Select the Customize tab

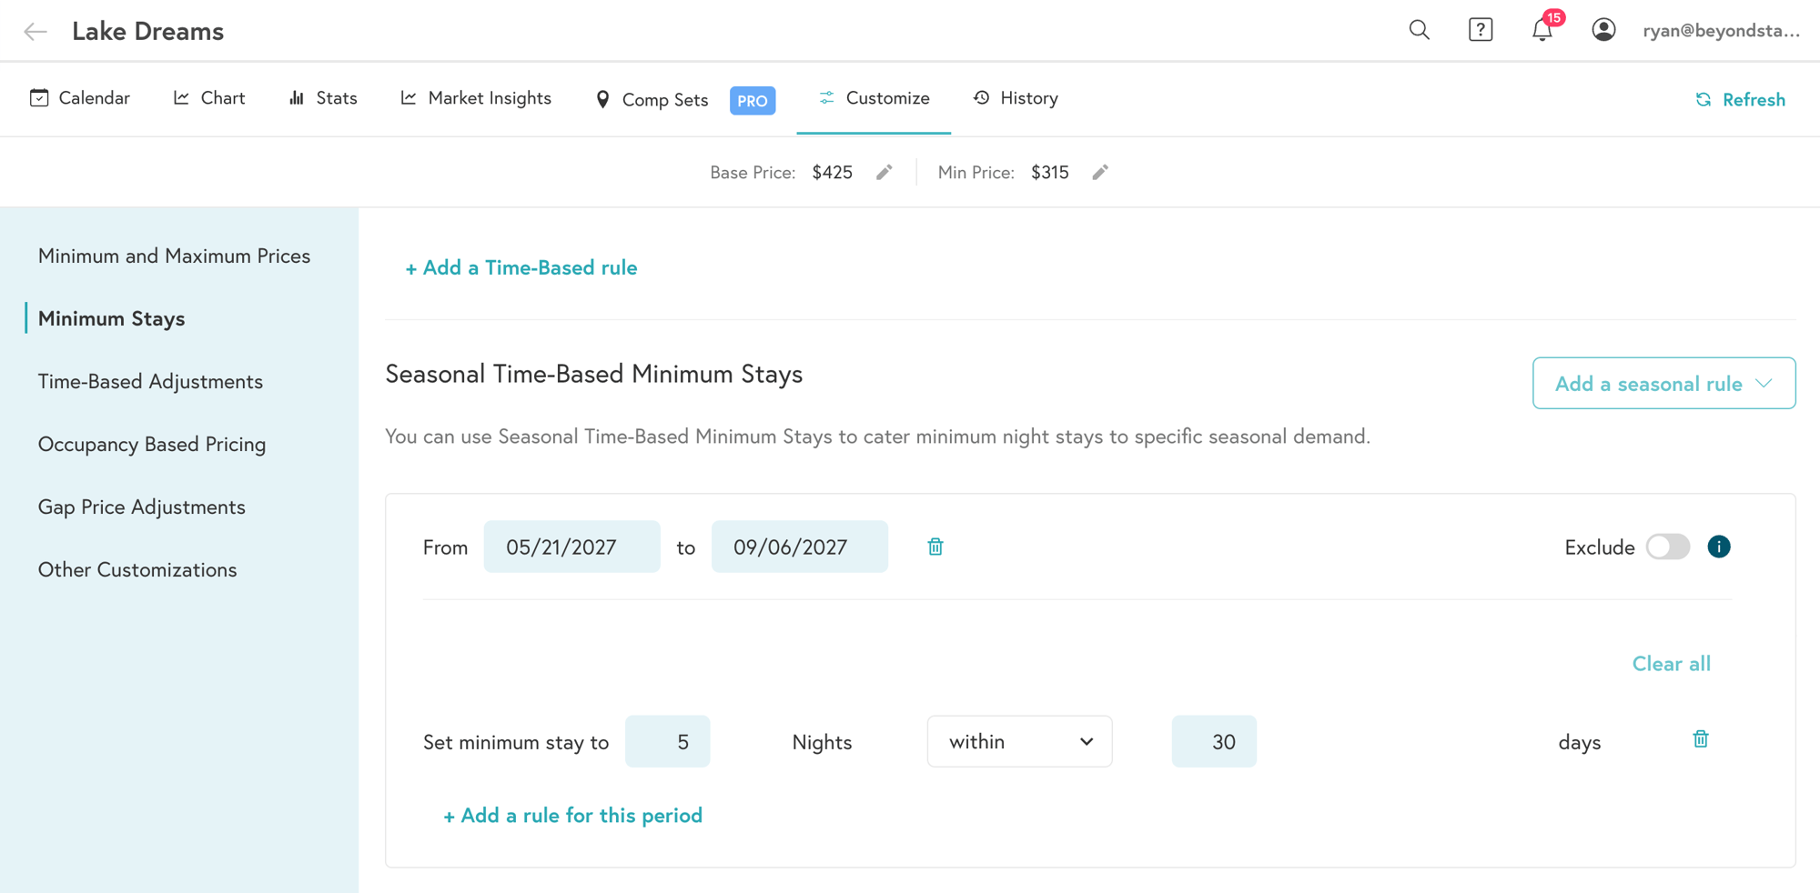point(874,98)
